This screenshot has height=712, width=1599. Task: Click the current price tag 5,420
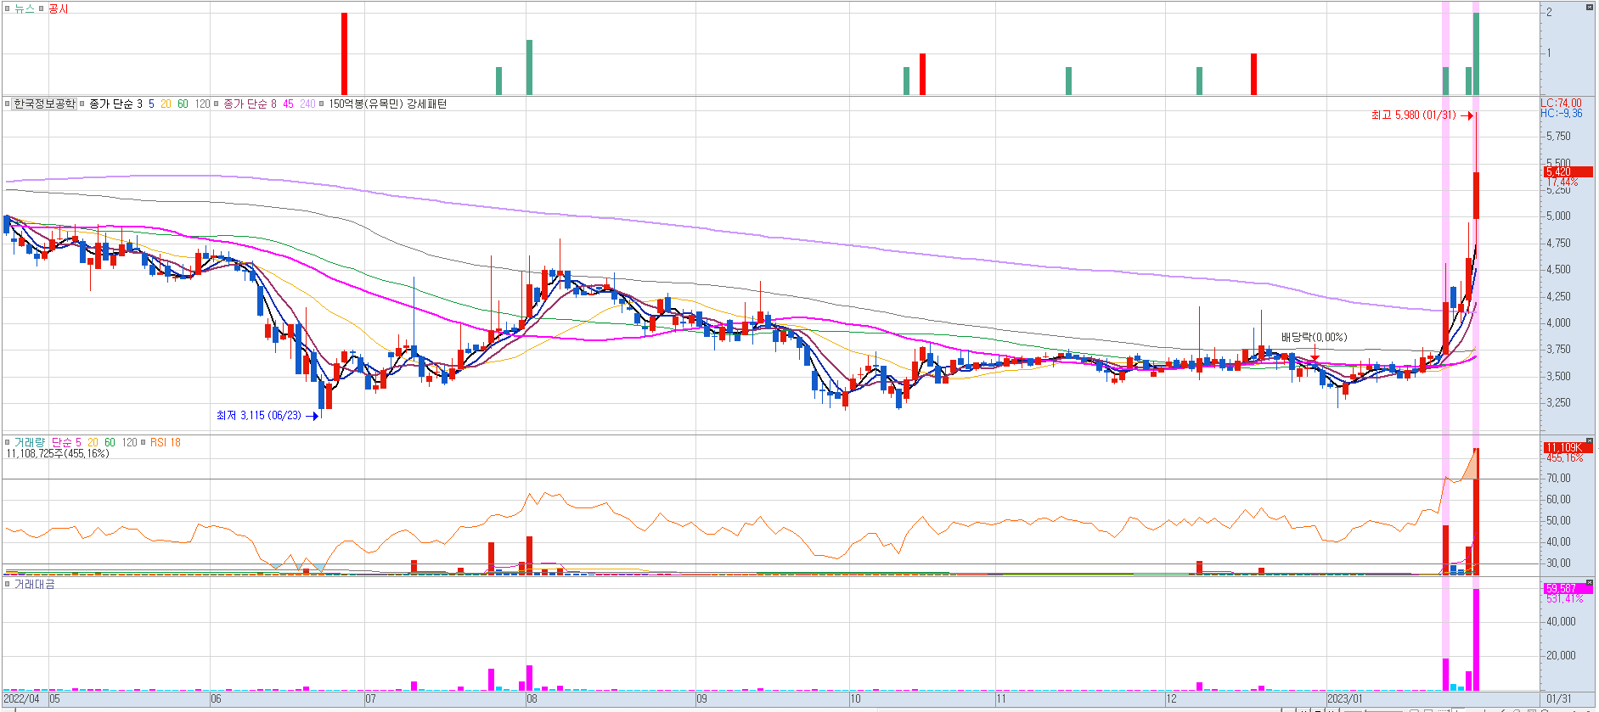click(1568, 171)
